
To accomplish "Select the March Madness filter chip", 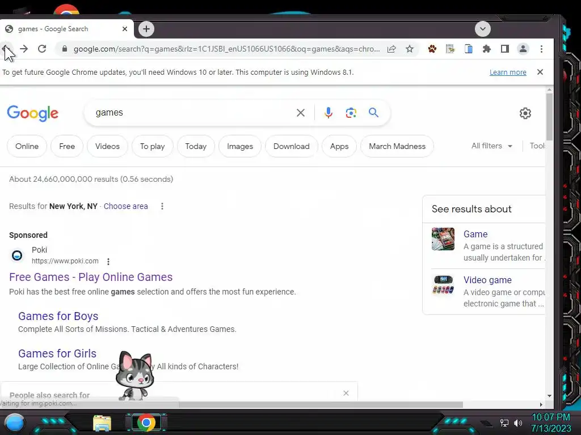I will 397,146.
